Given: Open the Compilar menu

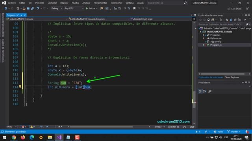Looking at the screenshot, I should [52, 3].
